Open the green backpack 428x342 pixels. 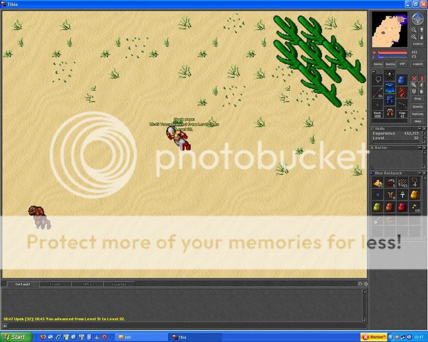(378, 207)
